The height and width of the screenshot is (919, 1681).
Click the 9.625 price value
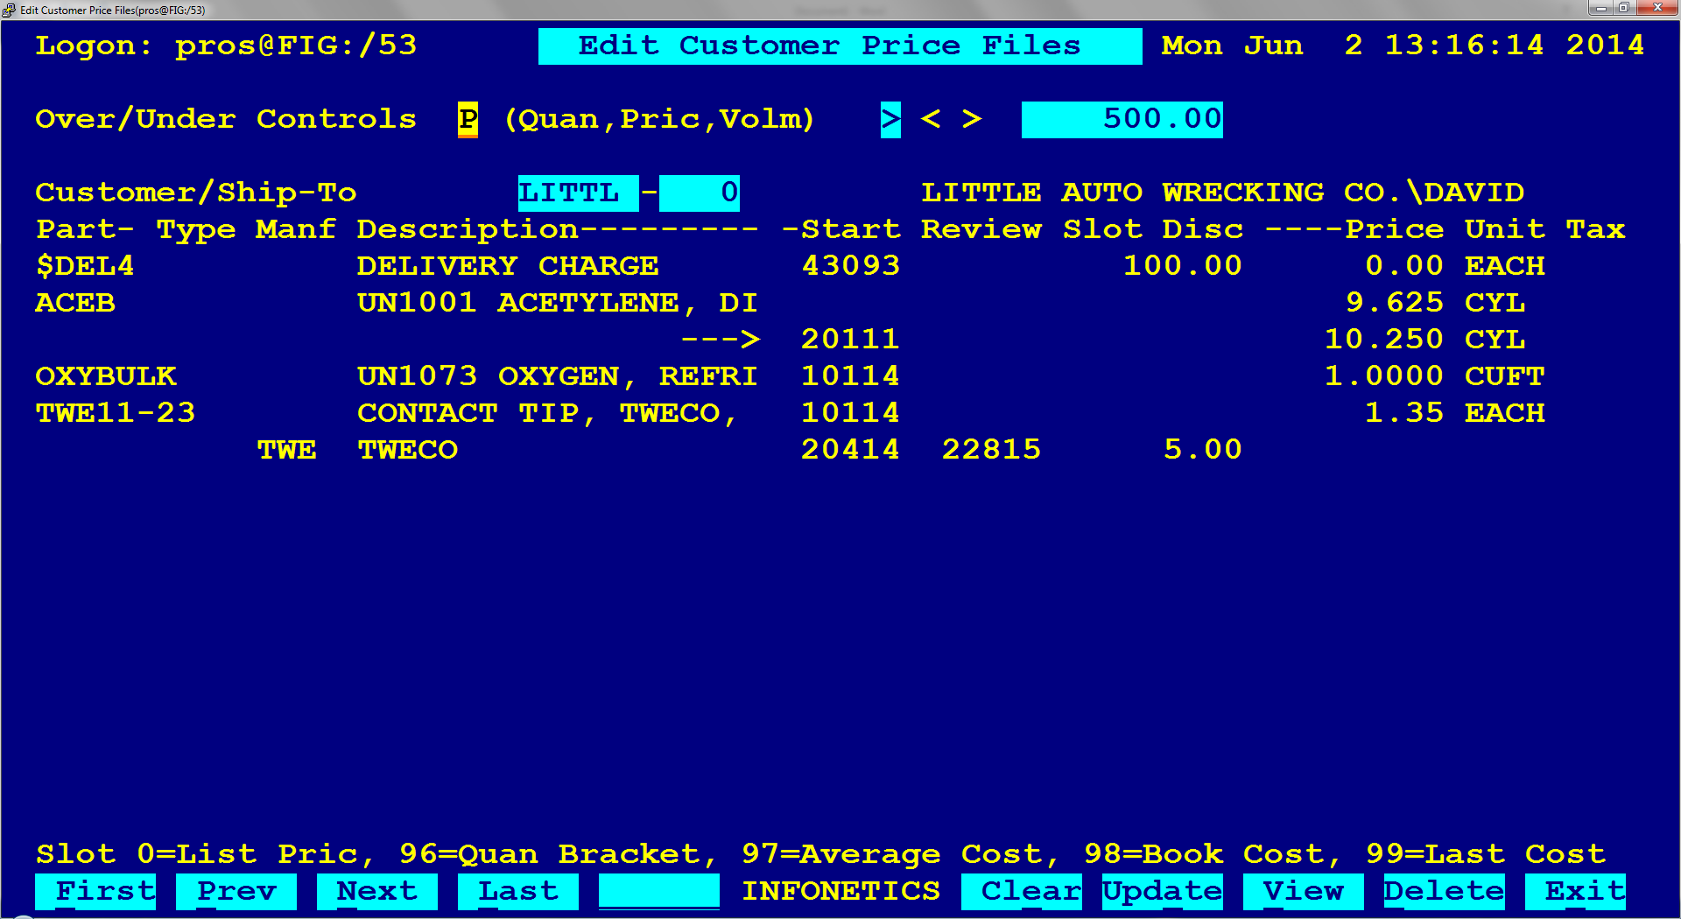click(1395, 303)
